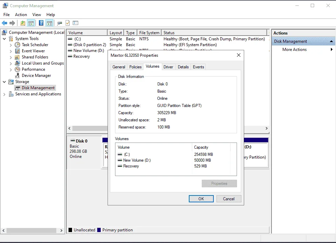Click the Layout column header

116,32
